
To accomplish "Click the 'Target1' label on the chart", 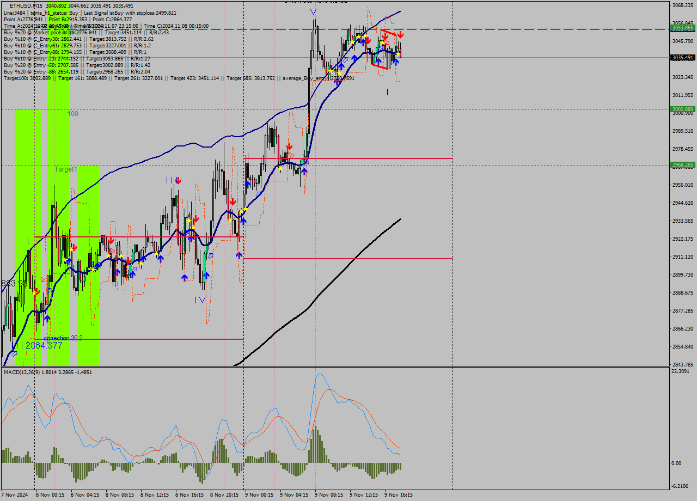I will [x=66, y=169].
